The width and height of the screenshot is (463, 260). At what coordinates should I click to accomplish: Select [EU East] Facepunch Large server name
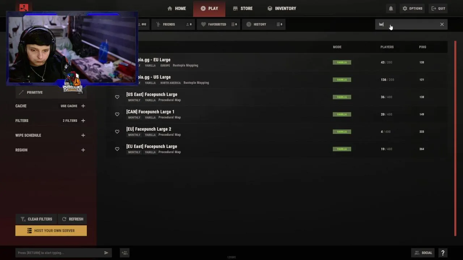[152, 147]
